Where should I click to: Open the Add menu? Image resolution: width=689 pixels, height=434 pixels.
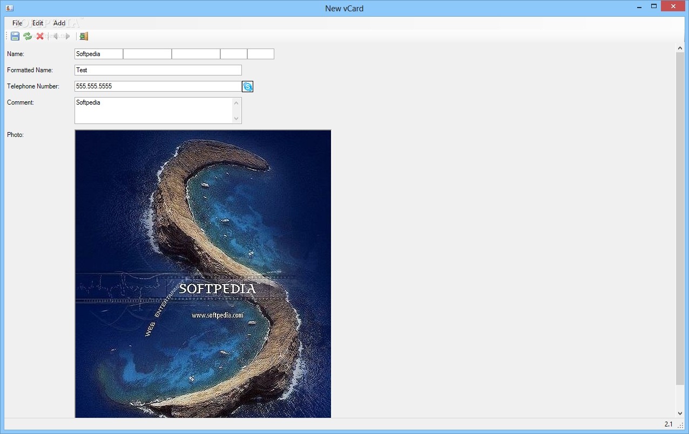(59, 23)
